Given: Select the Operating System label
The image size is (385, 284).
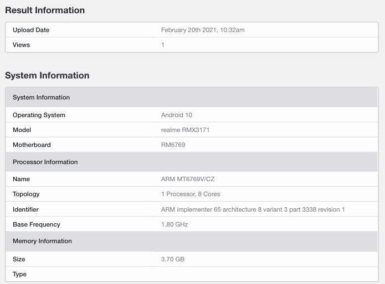Looking at the screenshot, I should pyautogui.click(x=39, y=115).
